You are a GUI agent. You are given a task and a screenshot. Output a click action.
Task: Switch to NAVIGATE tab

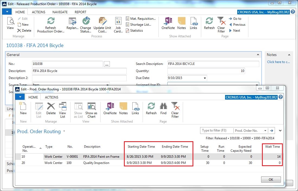point(60,12)
